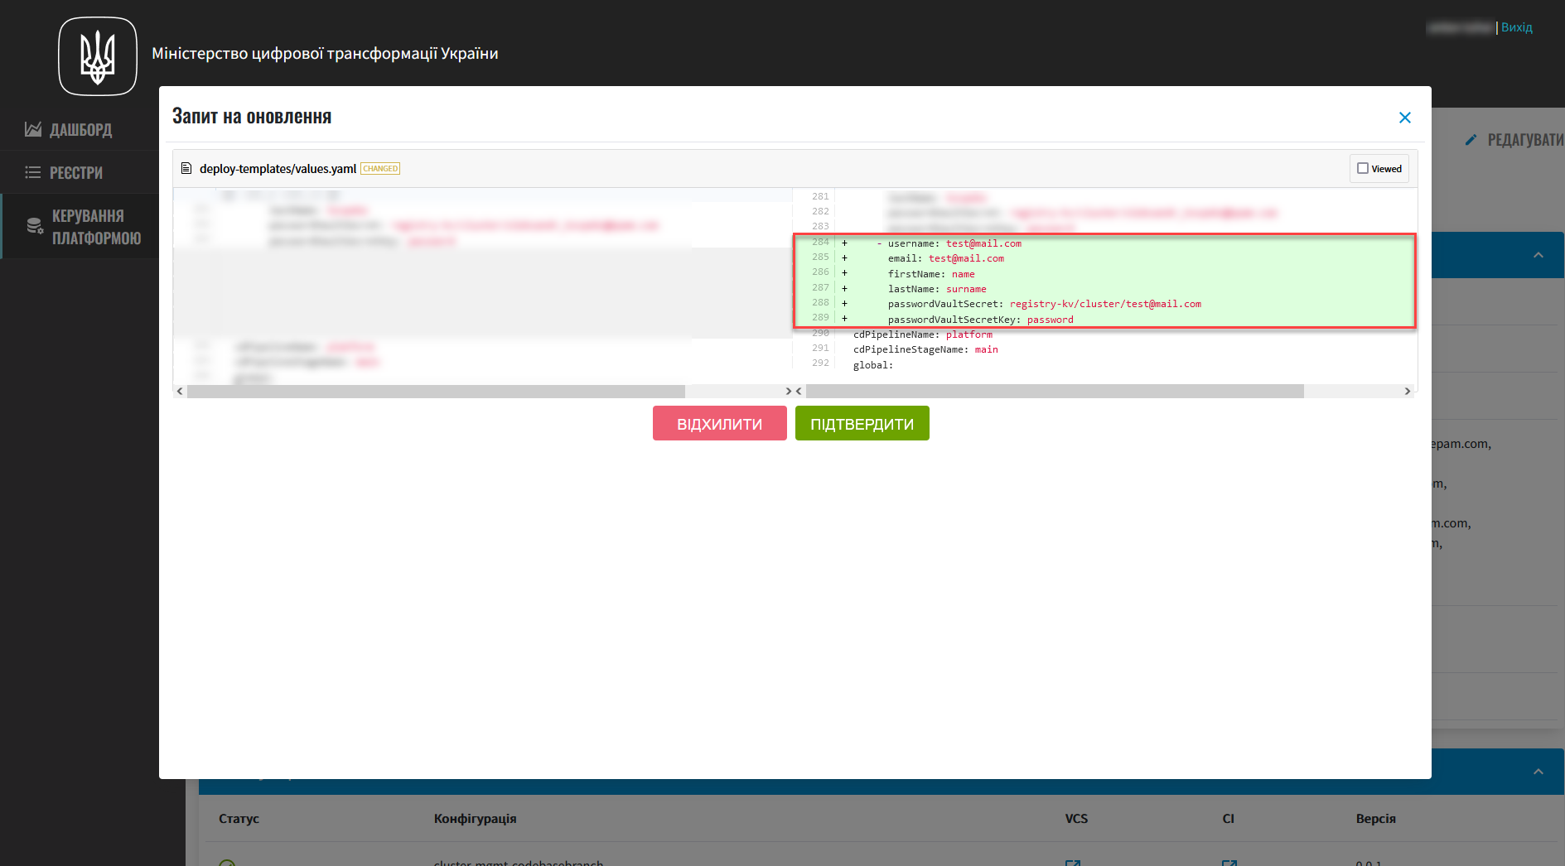Click the Конфігурація column header
This screenshot has height=866, width=1565.
coord(475,818)
